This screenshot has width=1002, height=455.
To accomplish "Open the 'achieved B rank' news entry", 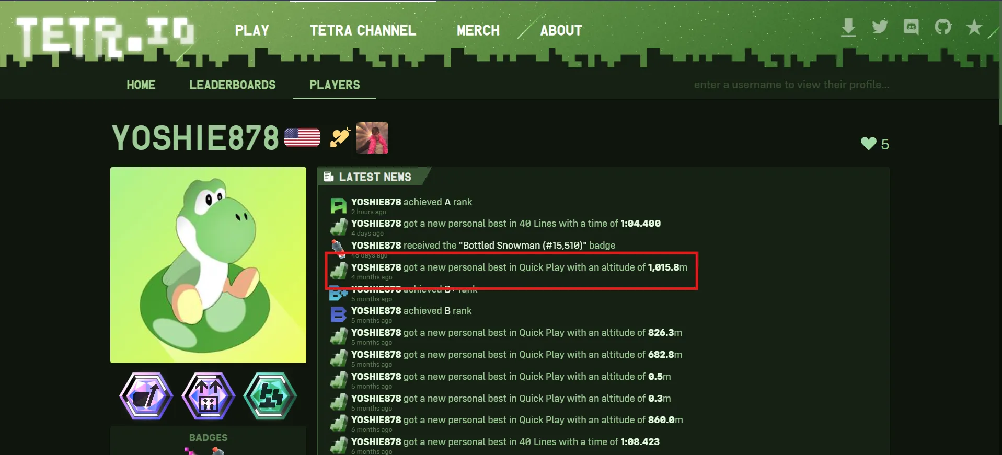I will coord(411,311).
